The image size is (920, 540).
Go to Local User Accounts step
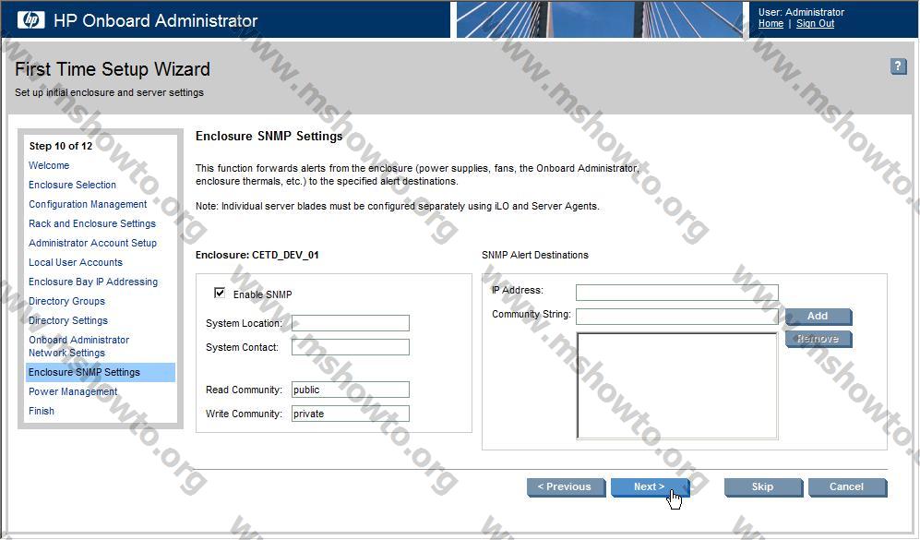76,262
